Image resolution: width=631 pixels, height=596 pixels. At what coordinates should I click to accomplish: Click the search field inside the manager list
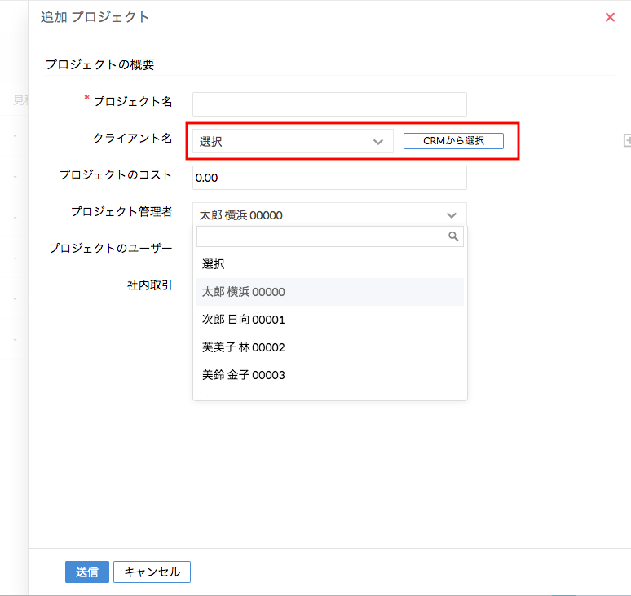(322, 236)
